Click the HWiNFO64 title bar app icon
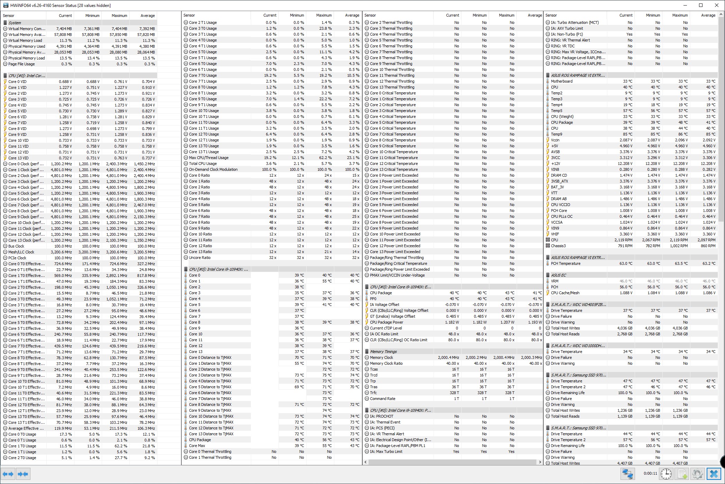The image size is (725, 484). 6,5
